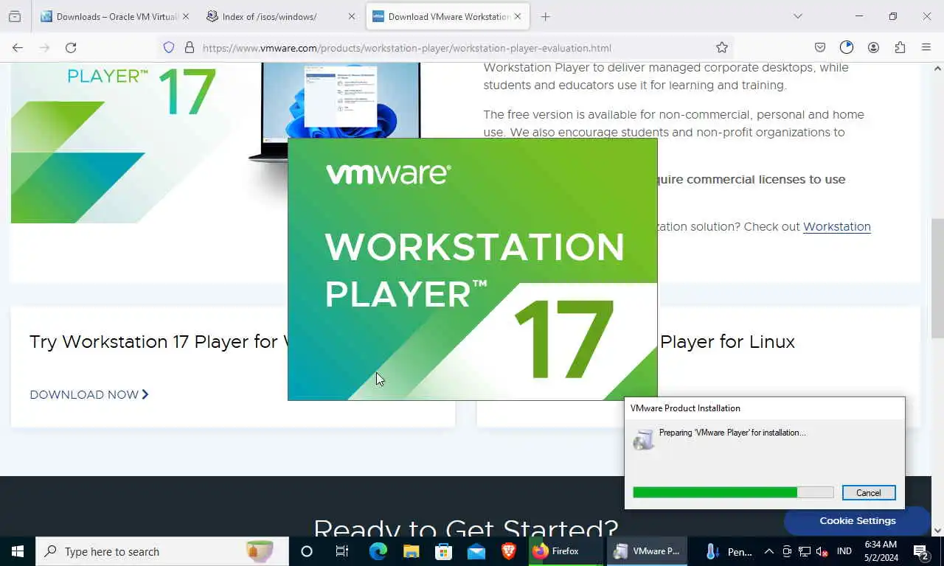Expand the list all tabs dropdown
Viewport: 944px width, 566px height.
pos(797,16)
